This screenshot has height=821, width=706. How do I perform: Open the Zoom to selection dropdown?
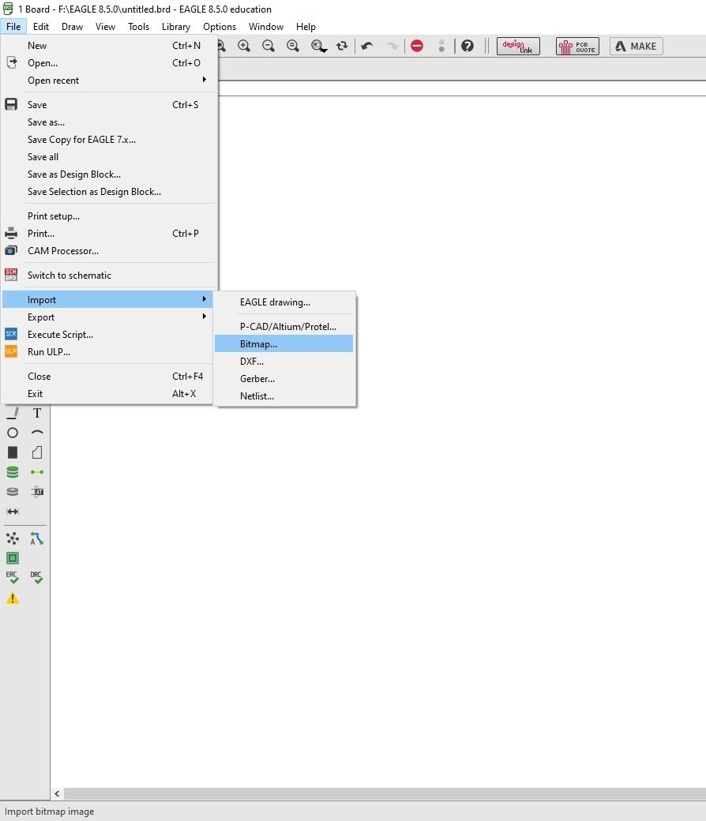tap(319, 46)
